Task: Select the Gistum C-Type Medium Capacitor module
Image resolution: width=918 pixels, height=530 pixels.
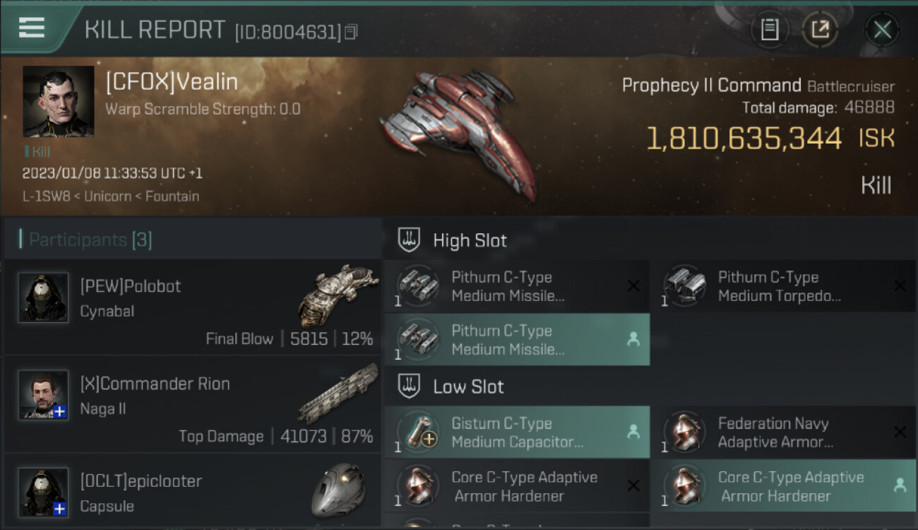Action: point(518,432)
